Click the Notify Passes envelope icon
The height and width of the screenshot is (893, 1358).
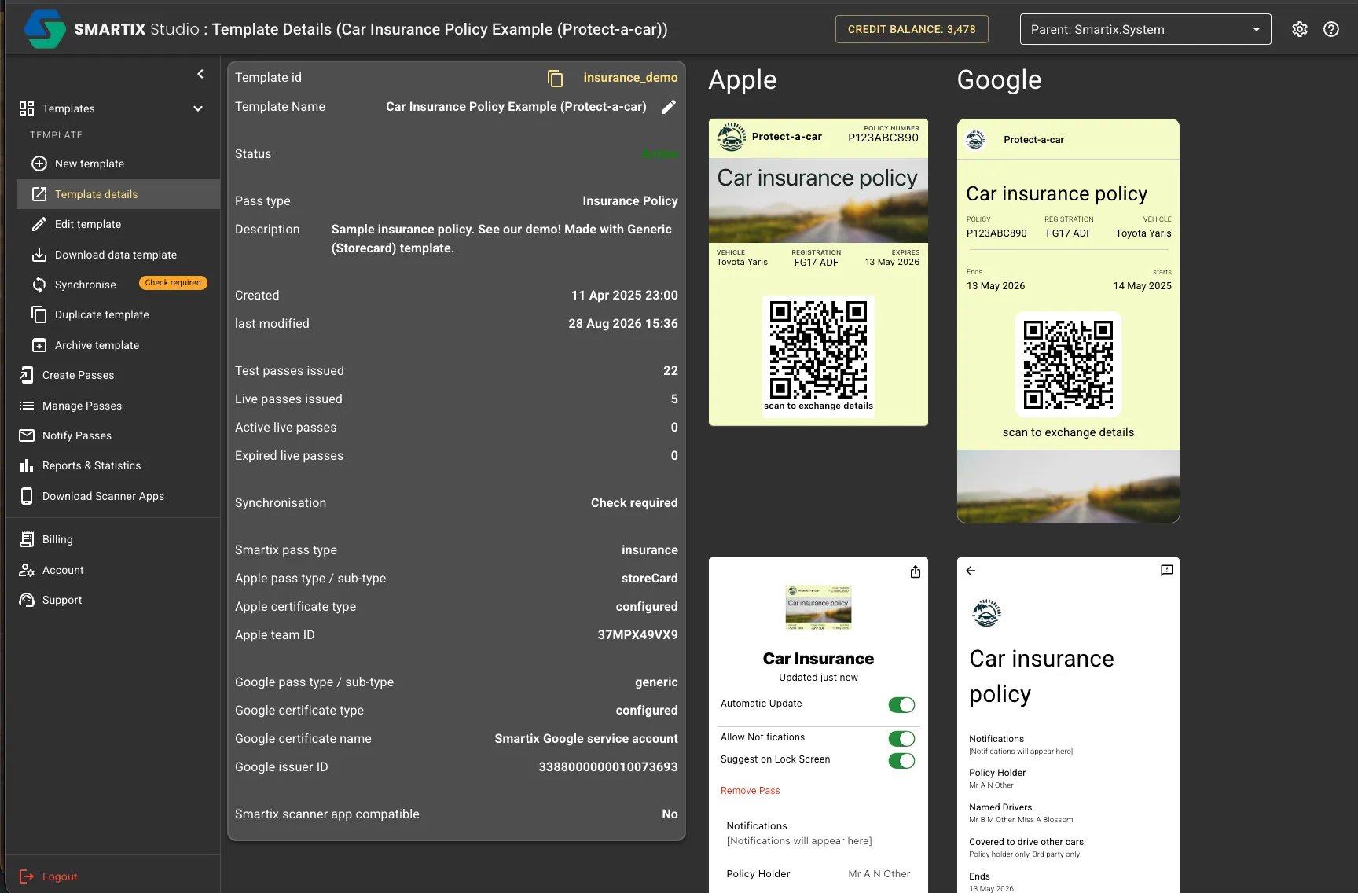pyautogui.click(x=27, y=435)
